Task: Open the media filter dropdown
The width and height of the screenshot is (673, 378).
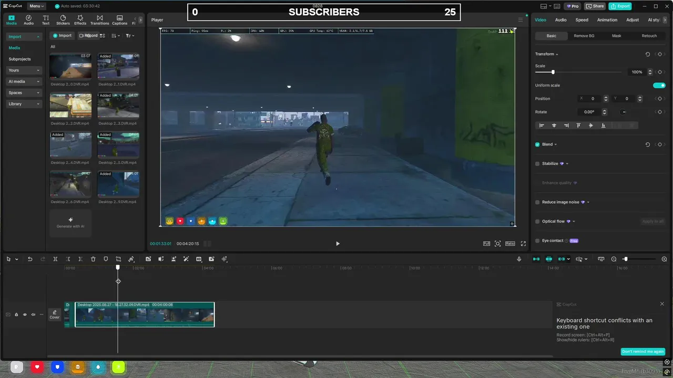Action: pos(130,36)
